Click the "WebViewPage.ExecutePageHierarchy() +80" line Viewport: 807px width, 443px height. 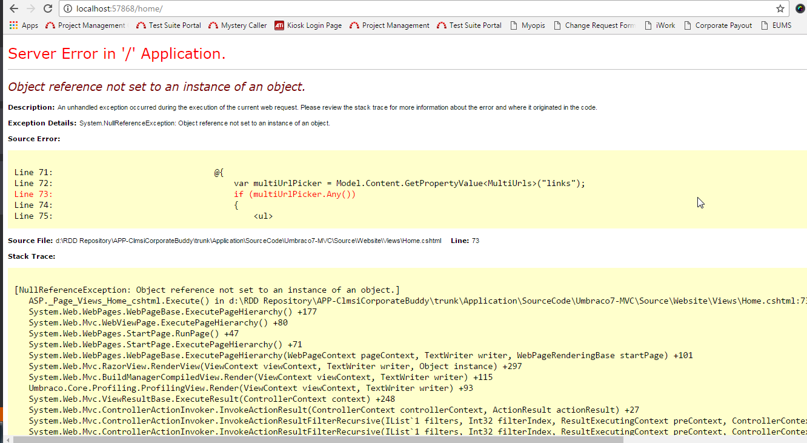coord(158,323)
